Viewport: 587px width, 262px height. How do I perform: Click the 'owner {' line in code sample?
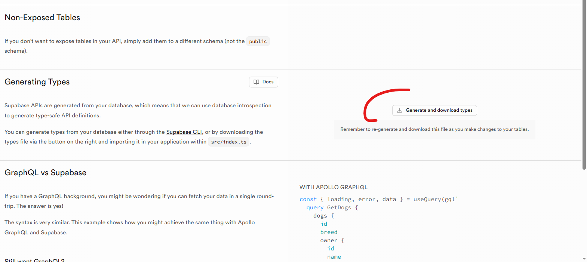332,240
